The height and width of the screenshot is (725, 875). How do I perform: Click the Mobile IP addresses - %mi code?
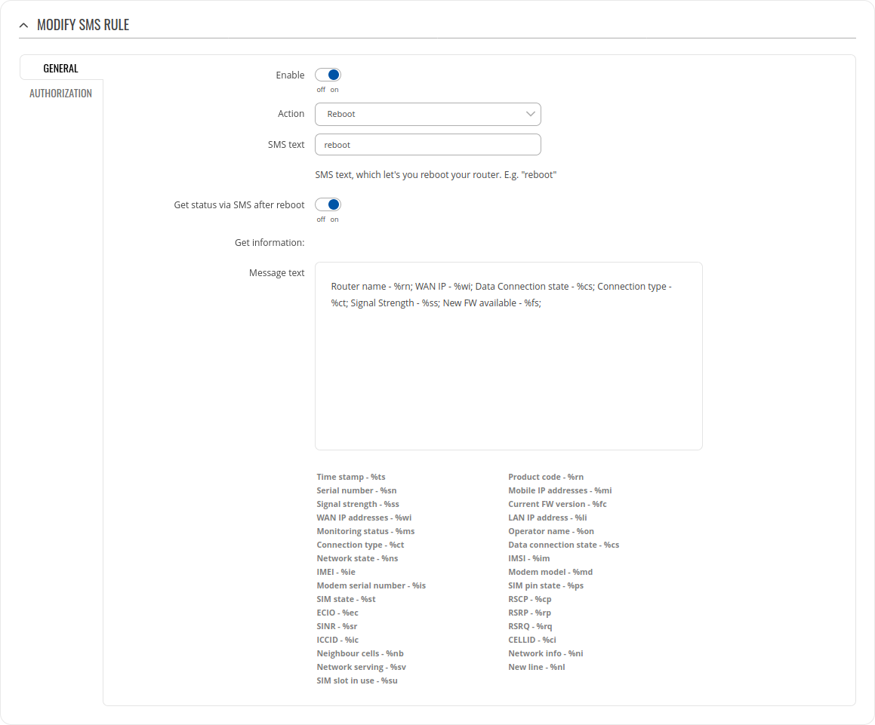coord(559,491)
